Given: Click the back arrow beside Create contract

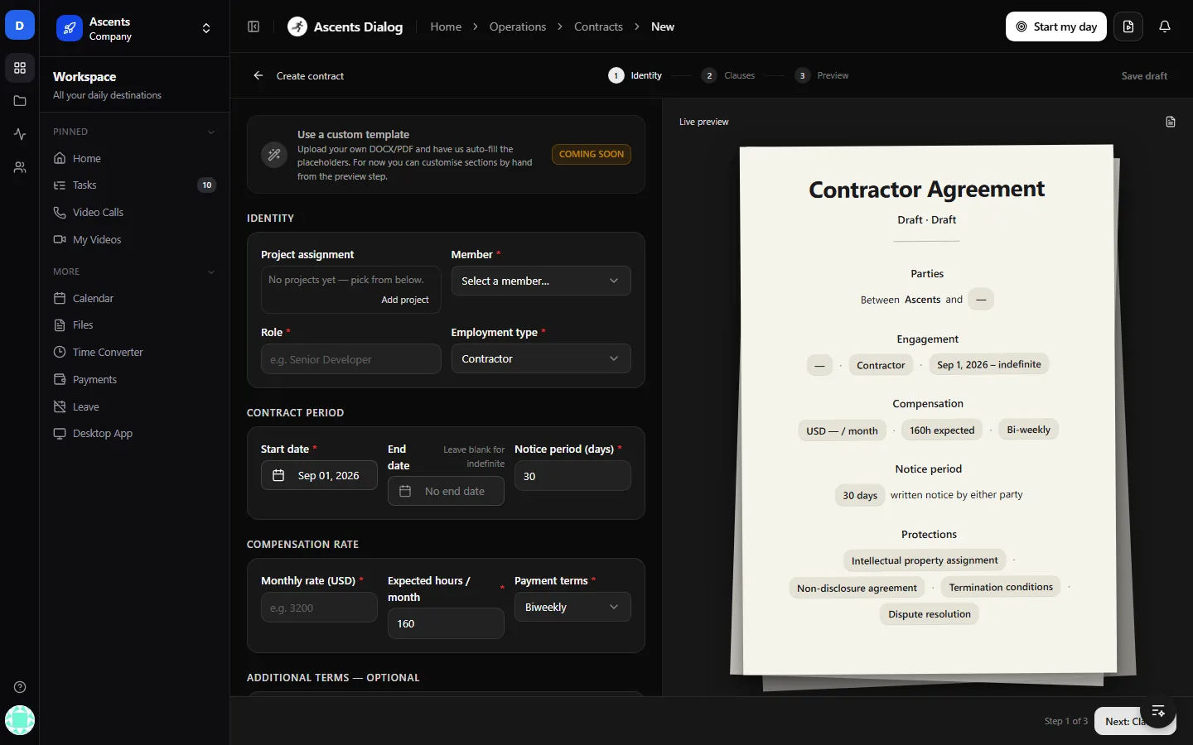Looking at the screenshot, I should point(258,75).
